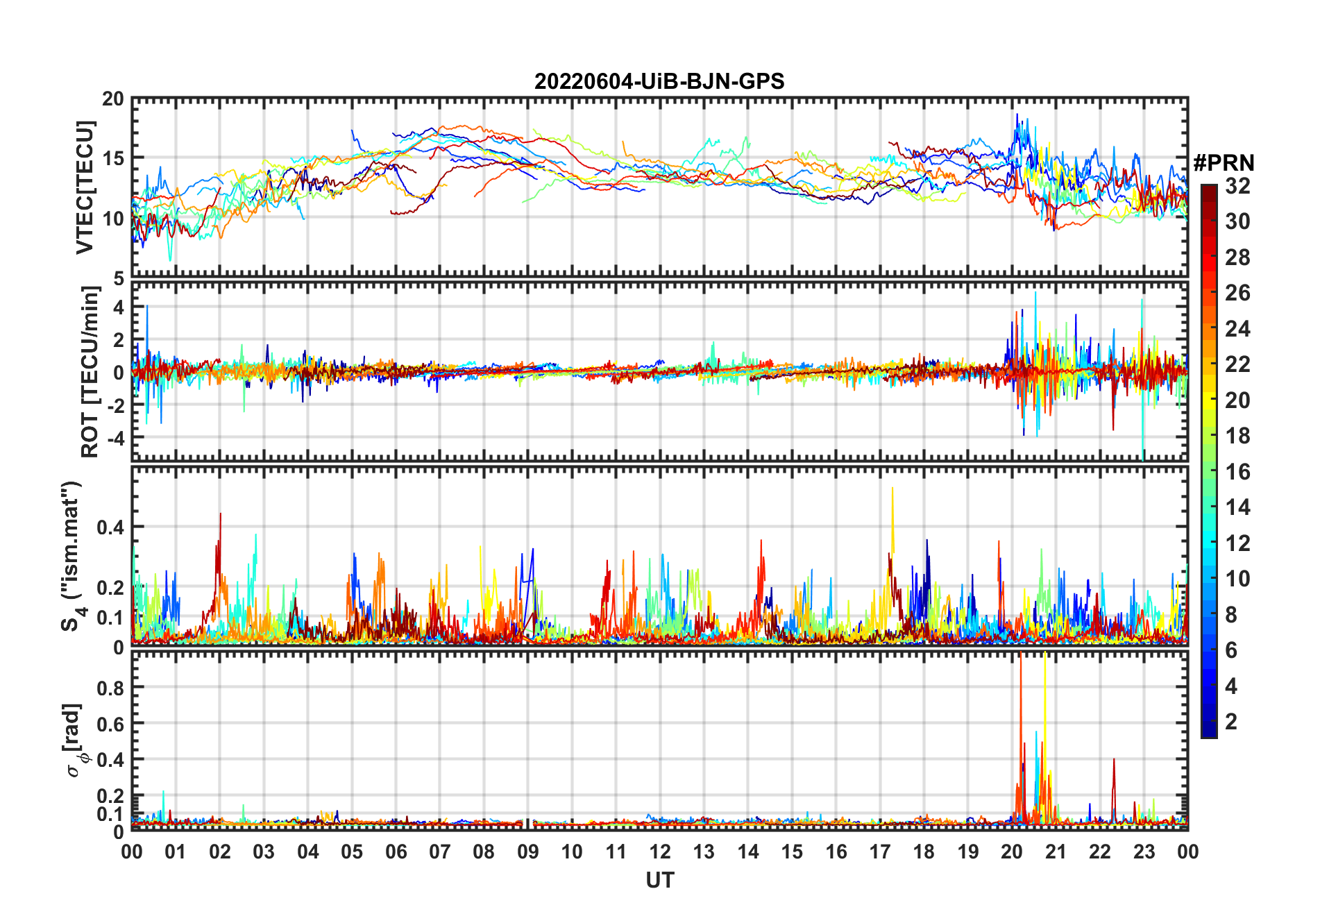This screenshot has height=923, width=1320.
Task: Click the "#PRN" colorbar title
Action: pyautogui.click(x=1224, y=163)
